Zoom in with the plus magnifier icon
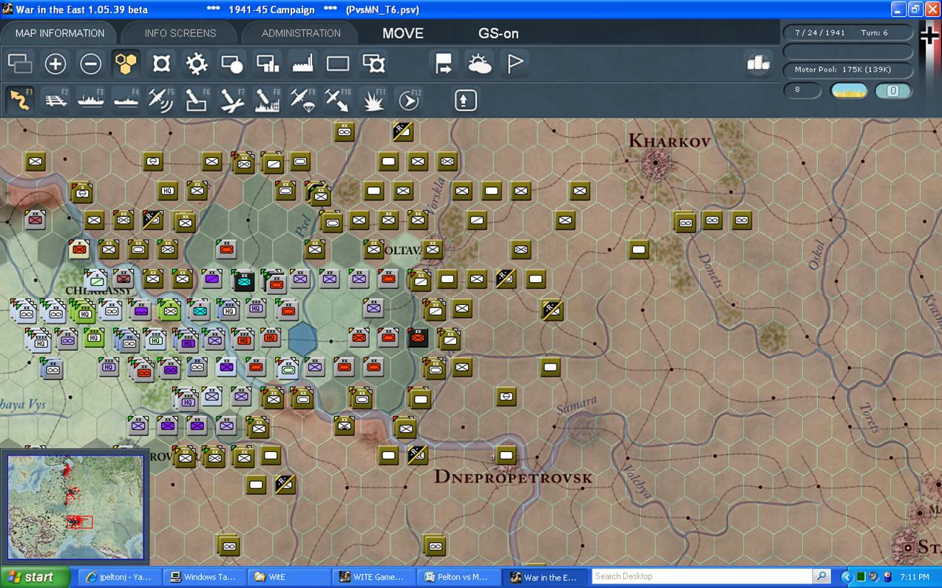 tap(55, 64)
